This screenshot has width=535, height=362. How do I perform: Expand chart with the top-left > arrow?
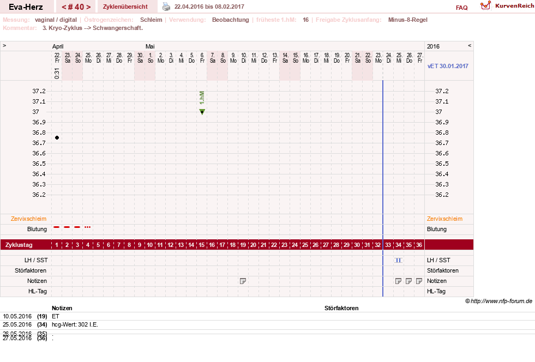point(4,45)
